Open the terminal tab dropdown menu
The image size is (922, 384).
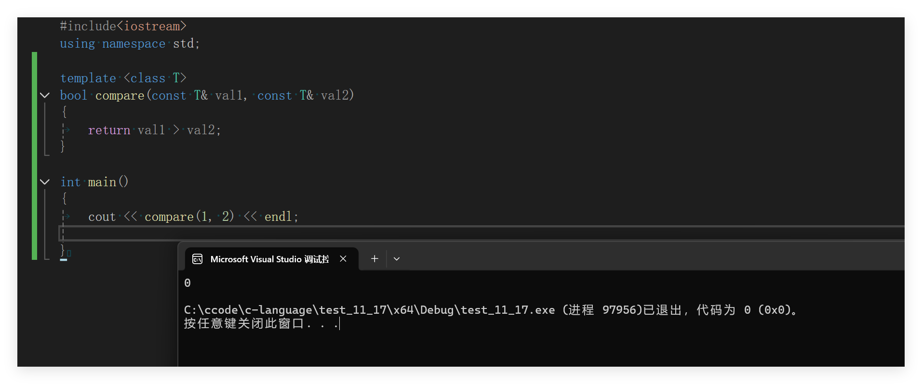point(397,259)
